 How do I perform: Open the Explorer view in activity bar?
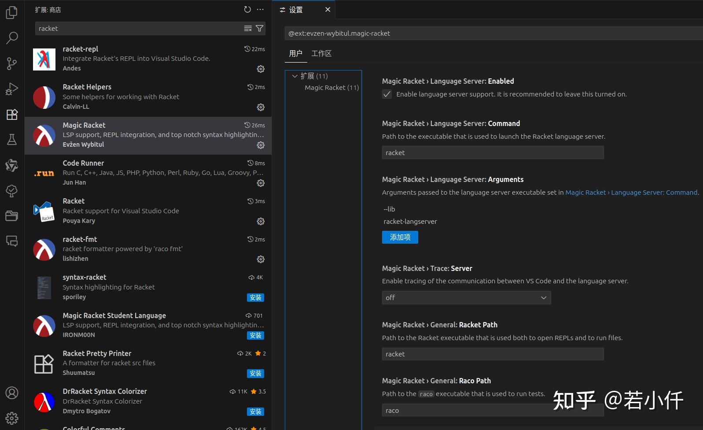point(12,12)
